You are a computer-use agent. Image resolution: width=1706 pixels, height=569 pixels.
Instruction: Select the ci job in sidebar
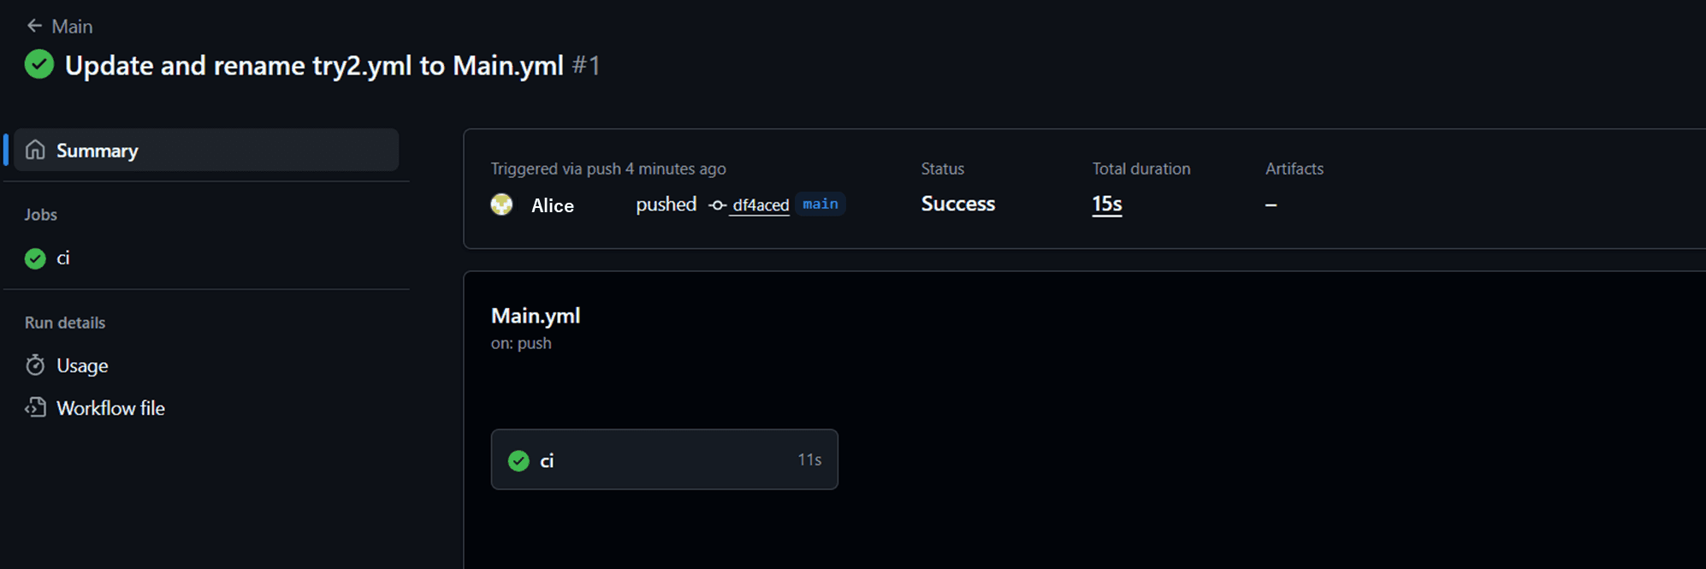tap(62, 258)
